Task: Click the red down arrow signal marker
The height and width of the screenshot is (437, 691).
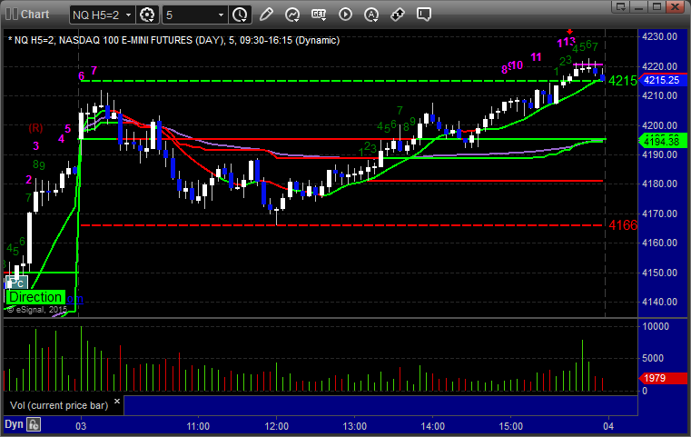Action: click(570, 31)
